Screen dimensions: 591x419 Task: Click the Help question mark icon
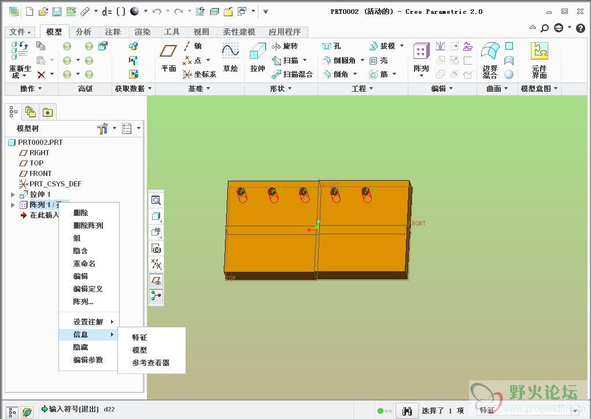pyautogui.click(x=581, y=28)
